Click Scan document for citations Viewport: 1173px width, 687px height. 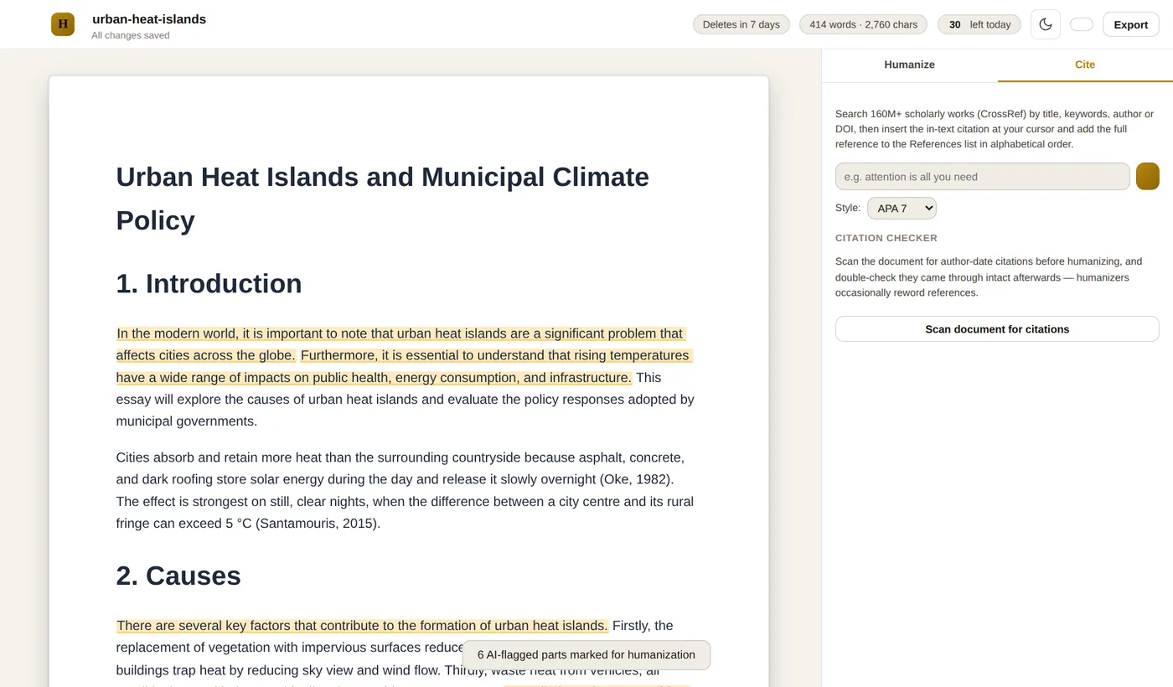coord(997,329)
